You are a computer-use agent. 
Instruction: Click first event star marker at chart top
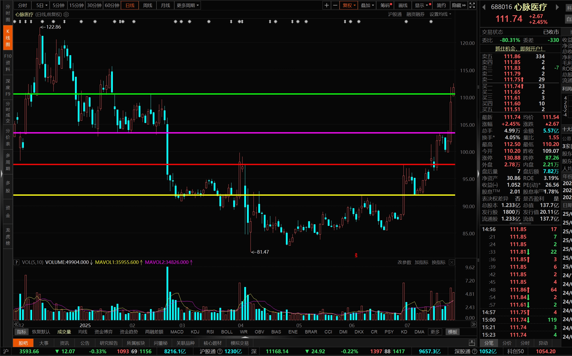[15, 22]
